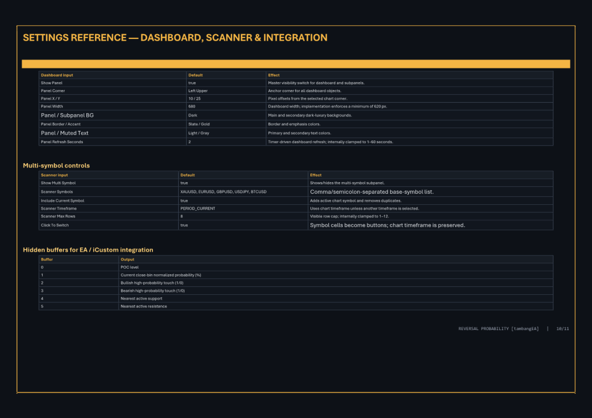This screenshot has height=418, width=592.
Task: Click the Scanner Max Rows label
Action: 58,216
